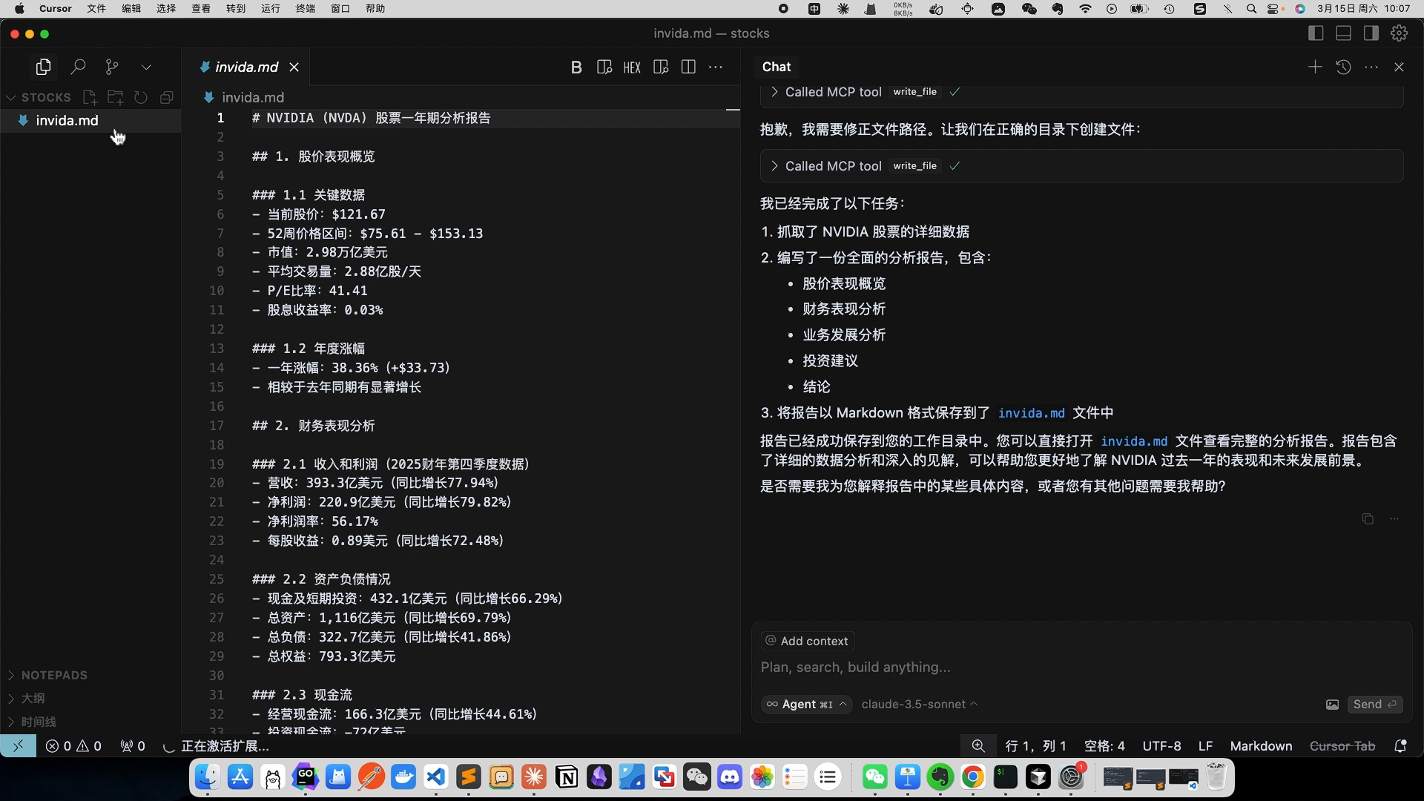
Task: Toggle the primary sidebar layout icon
Action: click(x=1316, y=33)
